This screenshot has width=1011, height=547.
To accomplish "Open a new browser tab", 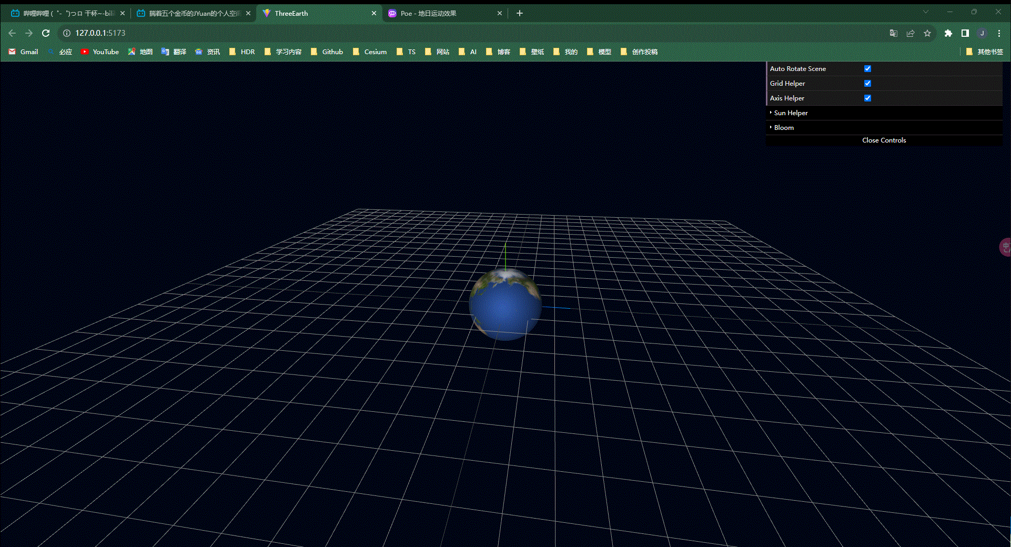I will 520,13.
